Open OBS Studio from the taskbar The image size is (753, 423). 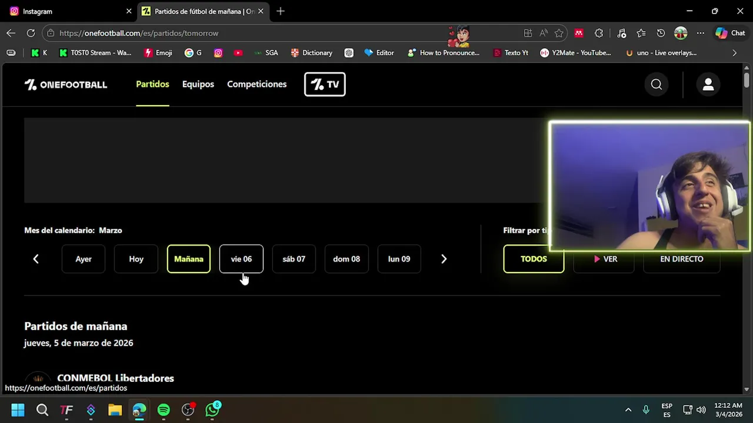[x=188, y=409]
